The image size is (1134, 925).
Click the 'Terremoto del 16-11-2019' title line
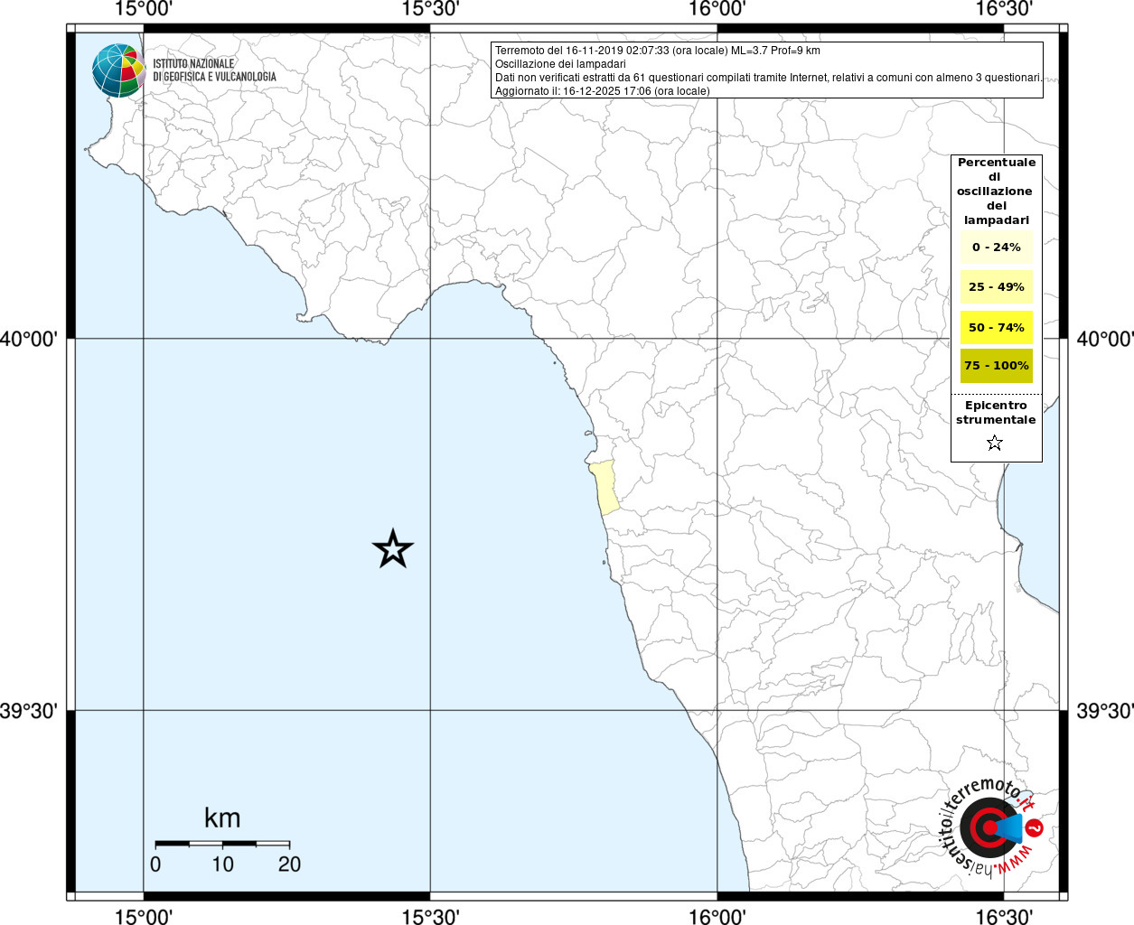coord(658,51)
